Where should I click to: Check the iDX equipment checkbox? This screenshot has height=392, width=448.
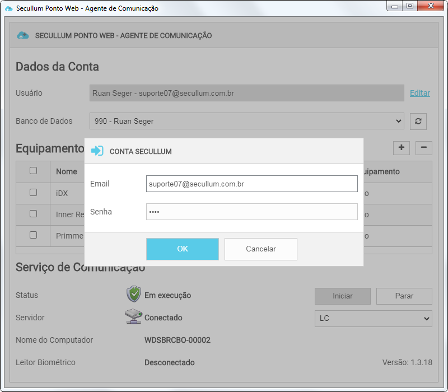pyautogui.click(x=33, y=192)
